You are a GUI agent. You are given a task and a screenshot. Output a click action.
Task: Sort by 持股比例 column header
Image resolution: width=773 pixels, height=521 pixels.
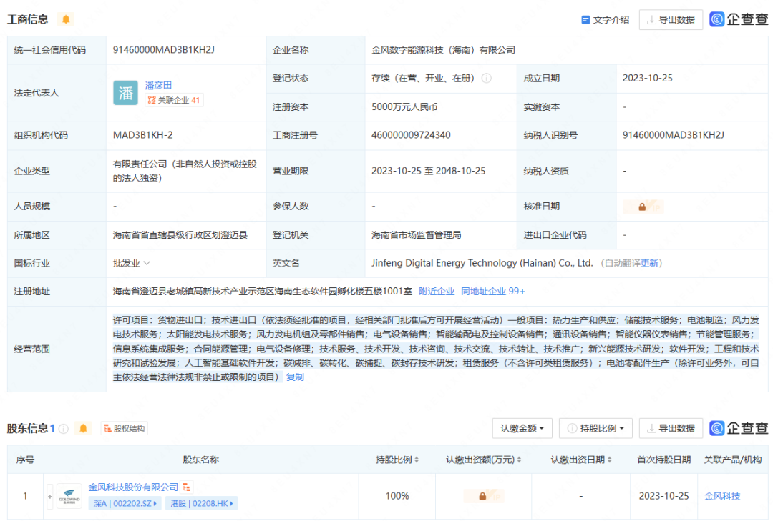point(397,460)
